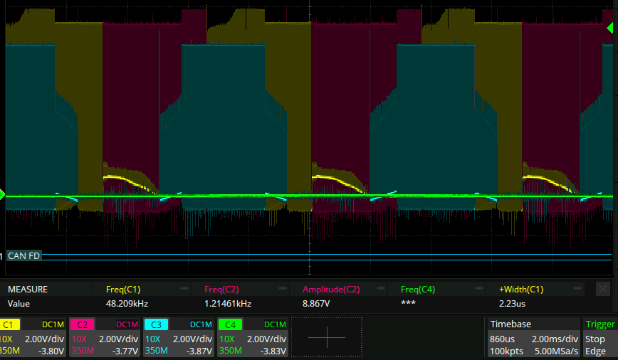
Task: Close the measurement panel with X
Action: 602,290
